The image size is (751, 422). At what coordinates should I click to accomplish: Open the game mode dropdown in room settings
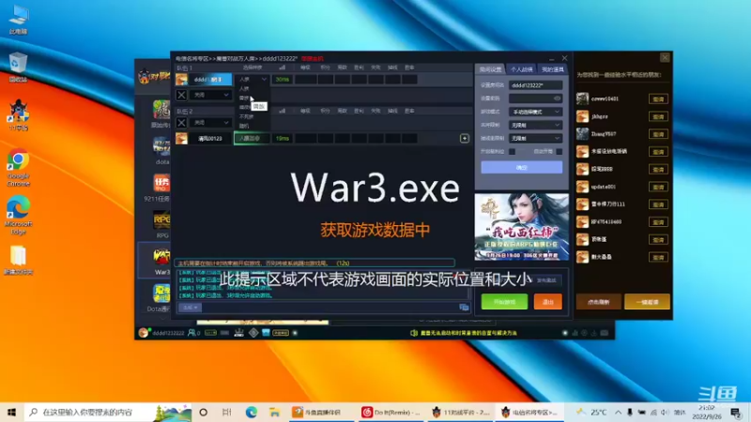point(535,112)
